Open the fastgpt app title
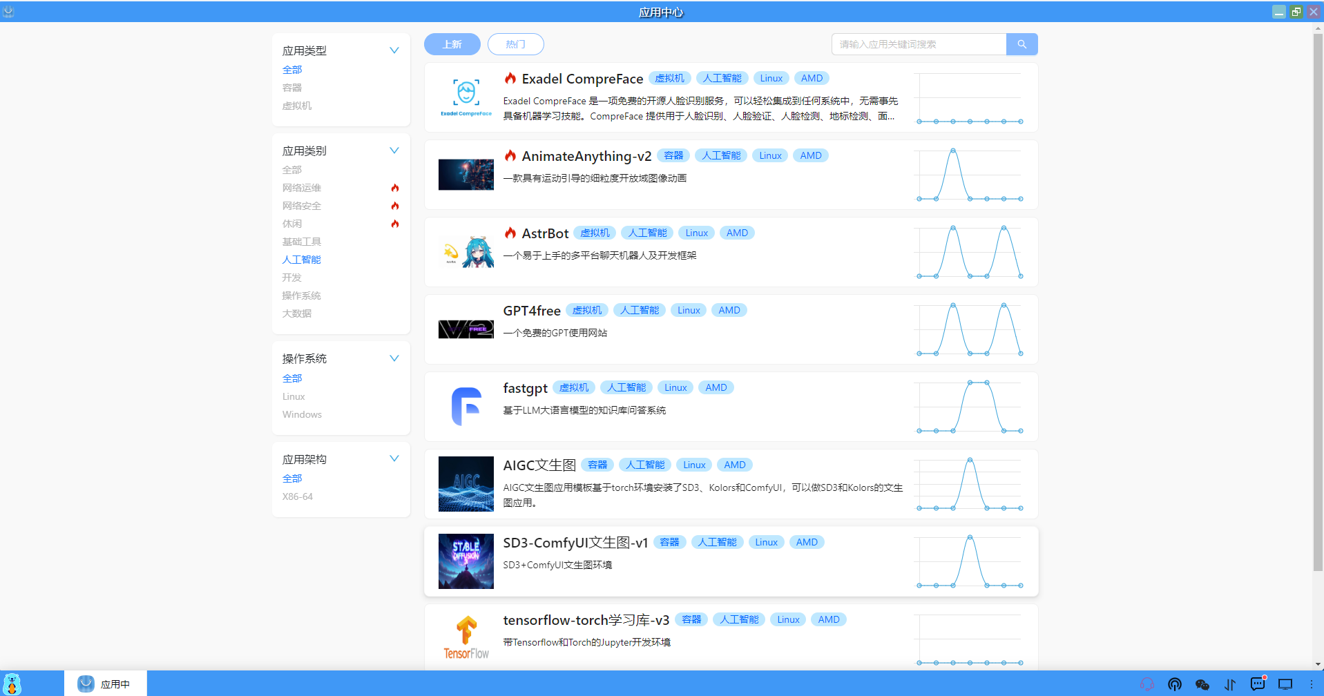This screenshot has width=1324, height=696. pos(525,388)
